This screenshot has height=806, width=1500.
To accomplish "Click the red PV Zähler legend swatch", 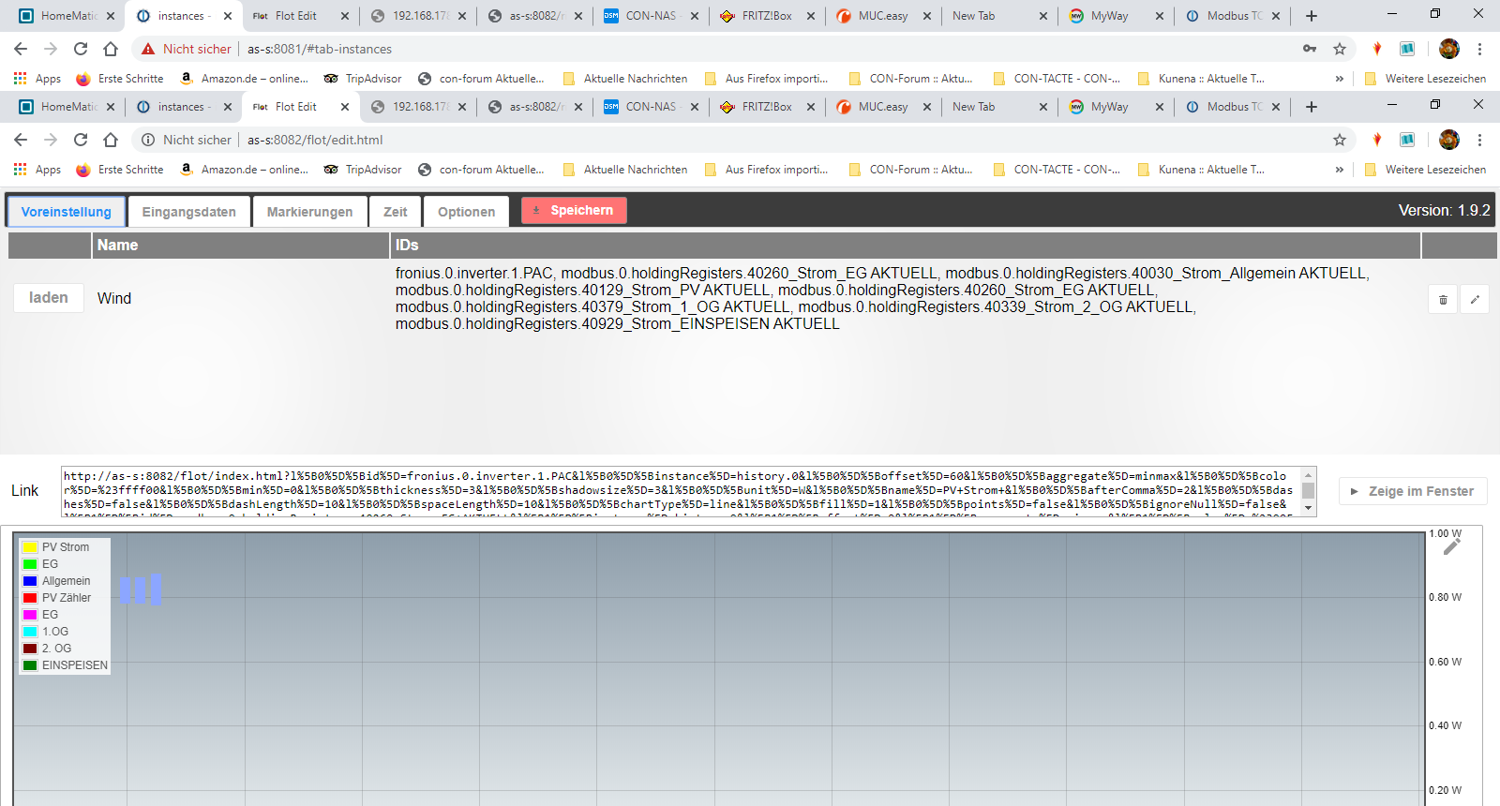I will click(x=30, y=598).
